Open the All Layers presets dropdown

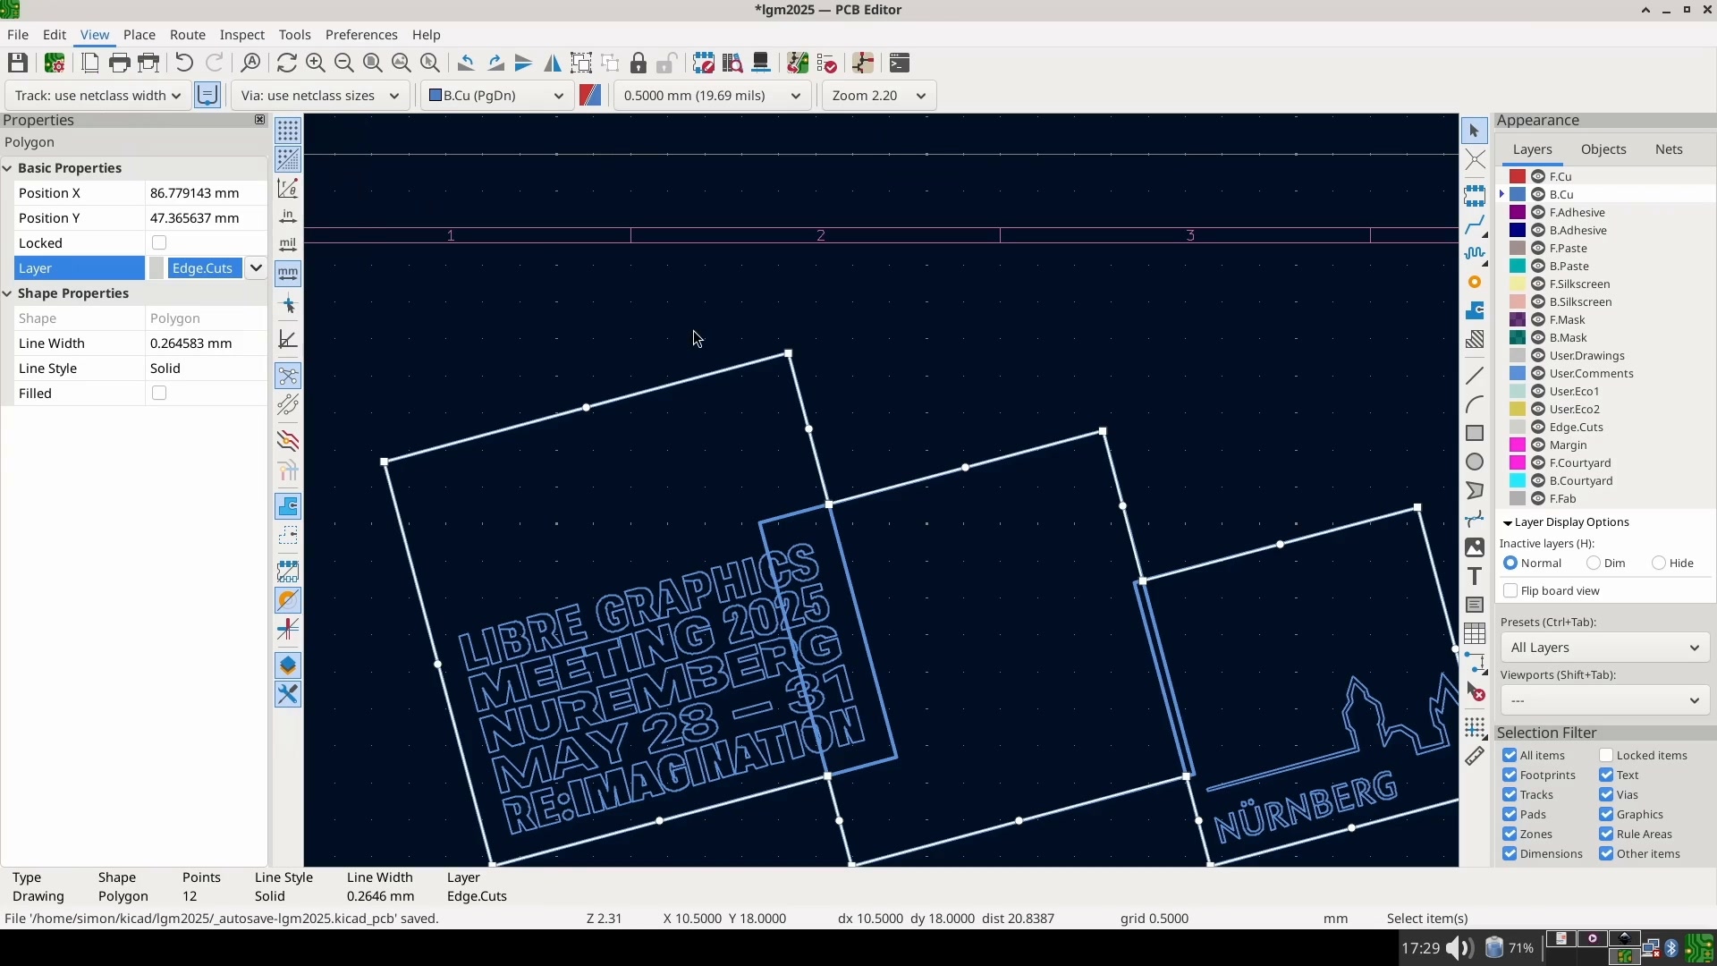(1604, 648)
